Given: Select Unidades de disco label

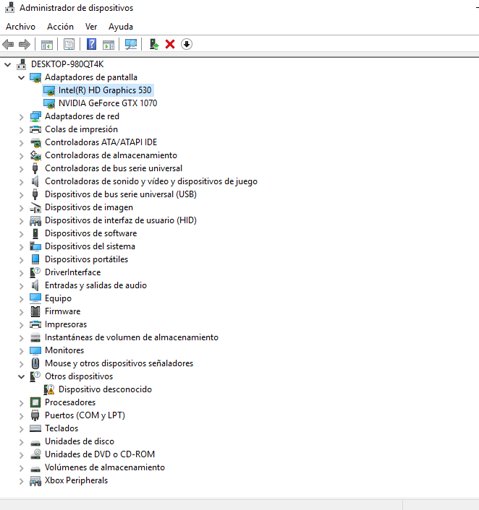Looking at the screenshot, I should click(x=80, y=441).
